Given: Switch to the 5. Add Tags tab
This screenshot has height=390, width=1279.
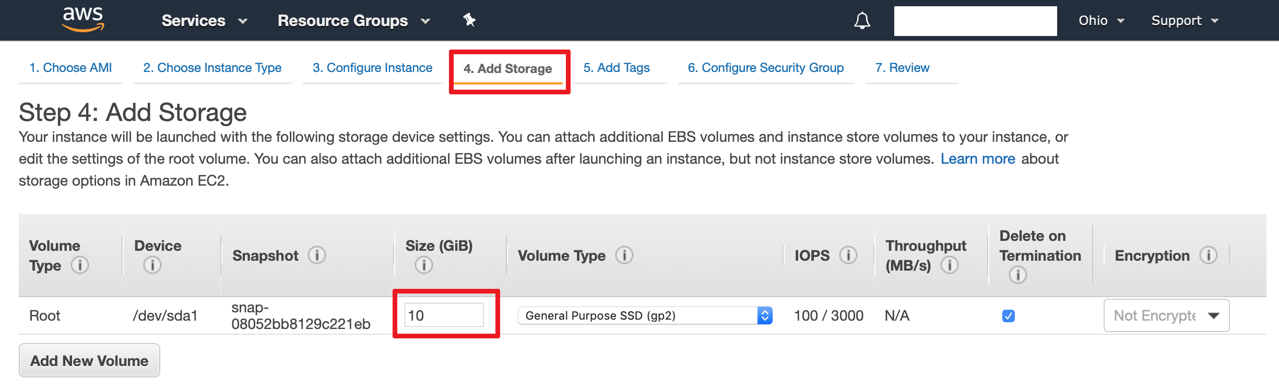Looking at the screenshot, I should pyautogui.click(x=616, y=68).
